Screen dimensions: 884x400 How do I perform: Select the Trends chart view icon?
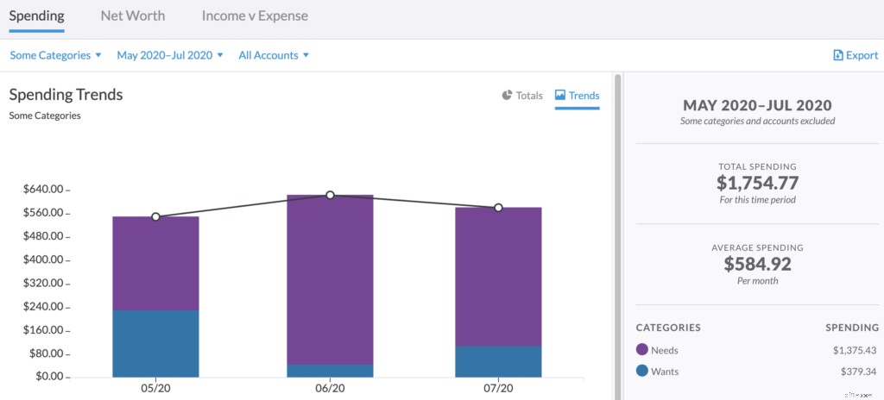pyautogui.click(x=560, y=95)
